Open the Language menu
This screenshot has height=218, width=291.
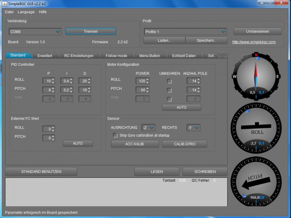(x=26, y=12)
